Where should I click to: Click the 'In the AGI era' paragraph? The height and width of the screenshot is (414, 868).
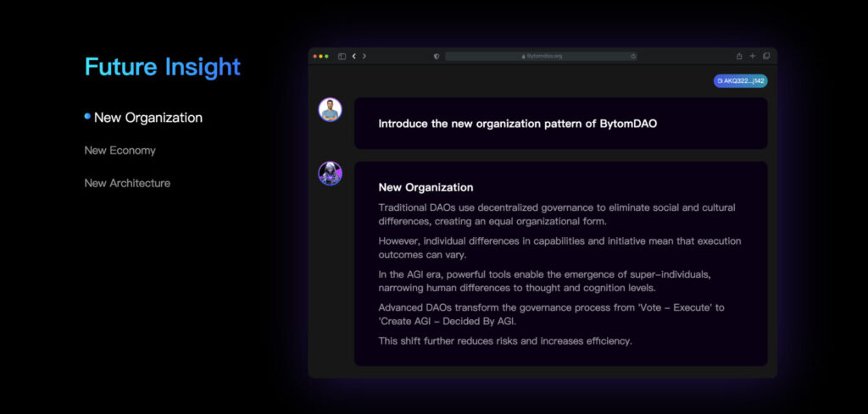click(545, 281)
